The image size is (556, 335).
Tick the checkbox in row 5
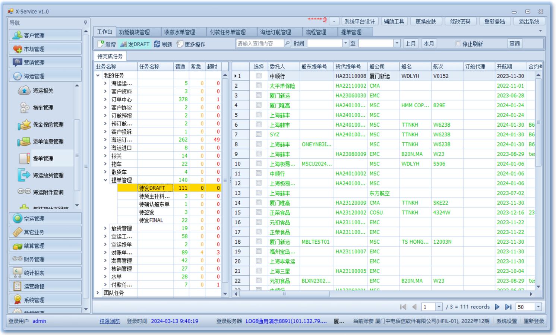(259, 115)
